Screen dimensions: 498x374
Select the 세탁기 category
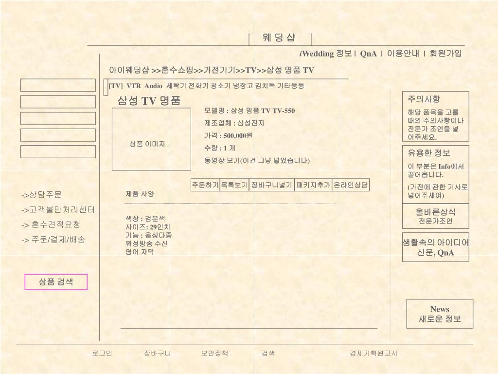tap(176, 86)
